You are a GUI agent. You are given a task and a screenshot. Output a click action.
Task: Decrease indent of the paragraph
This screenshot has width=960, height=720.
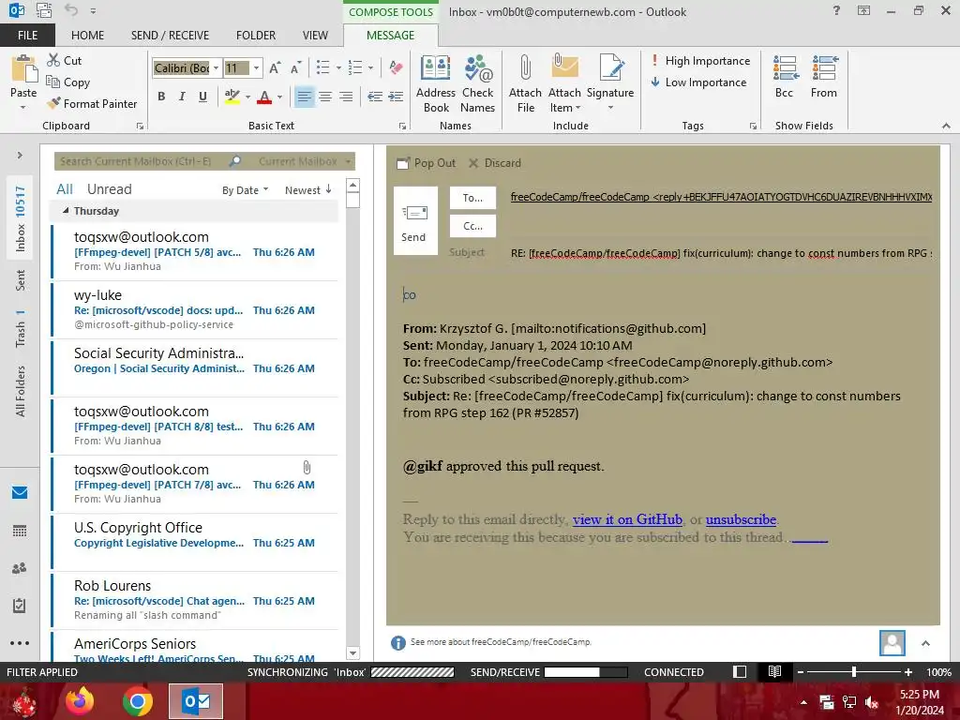point(375,97)
